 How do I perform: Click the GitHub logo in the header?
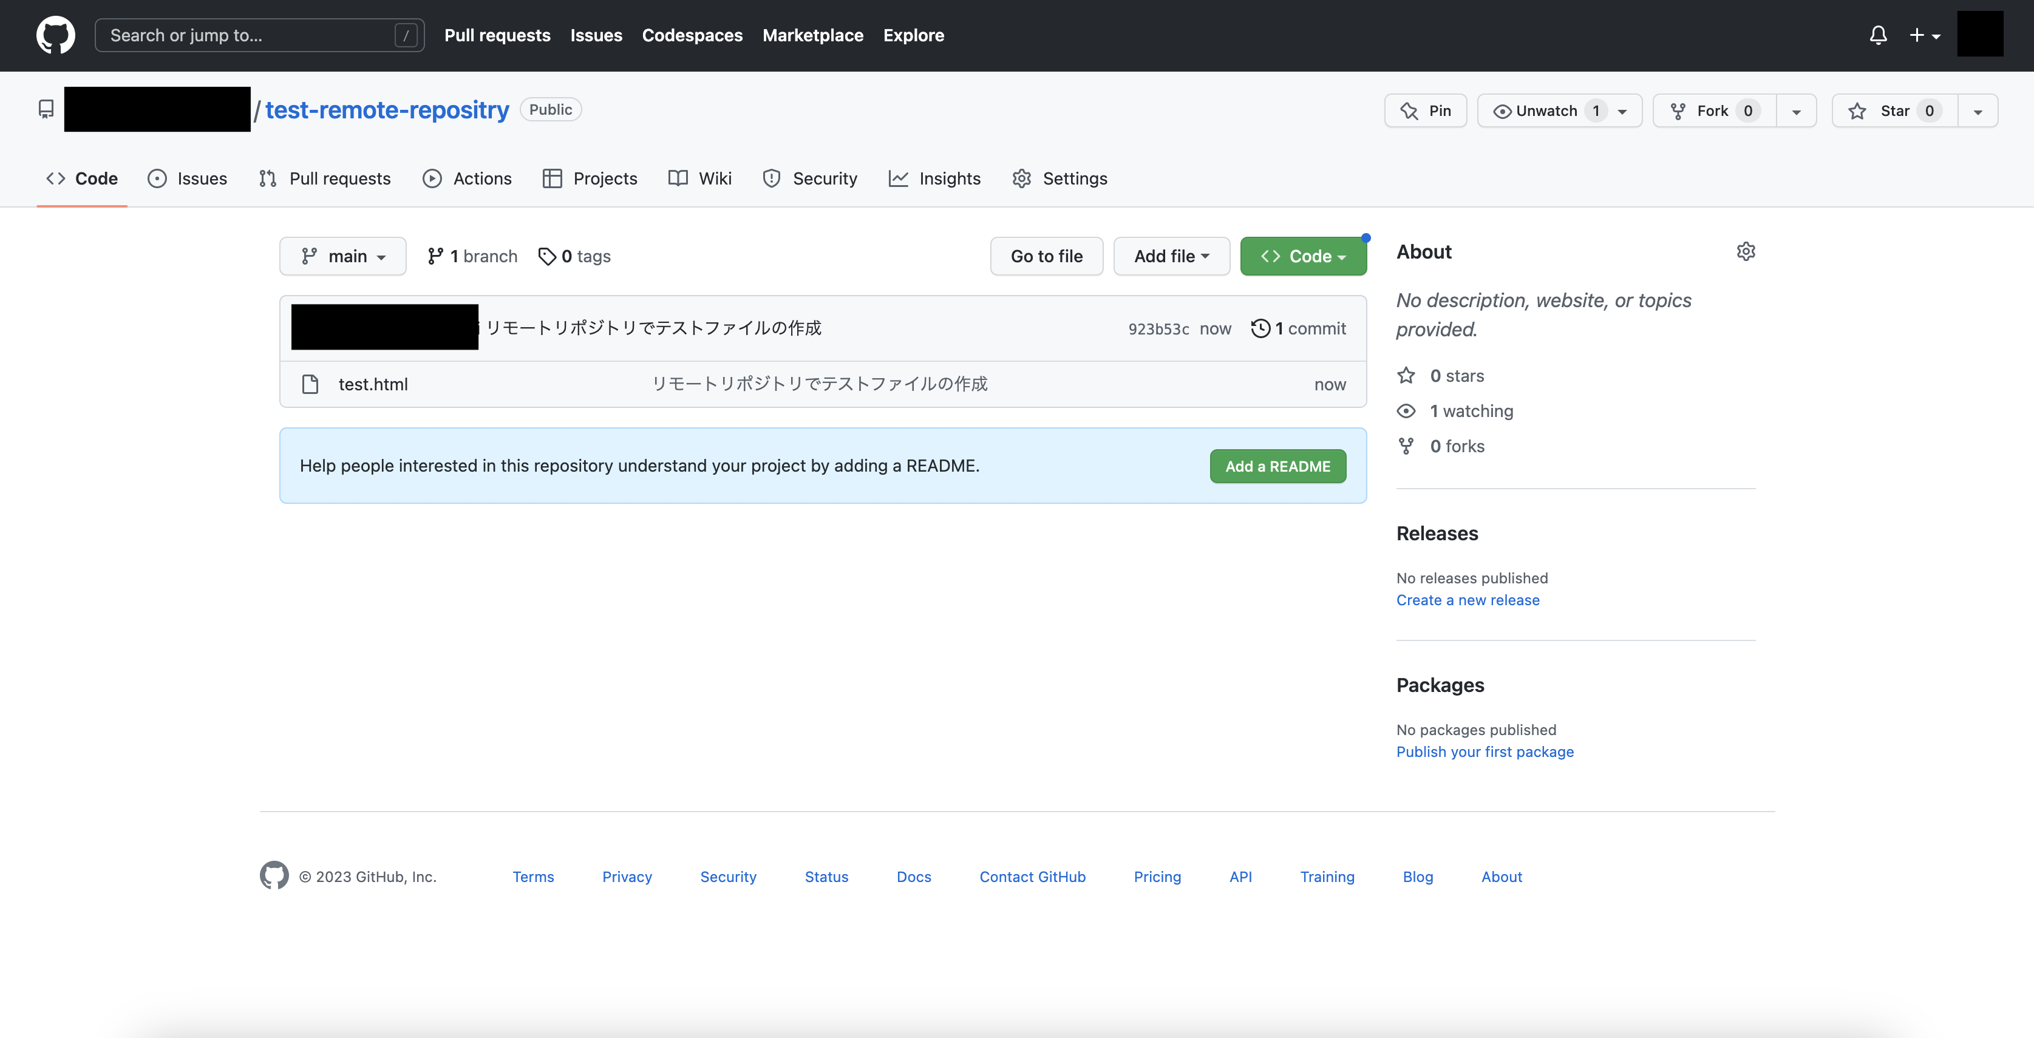point(56,36)
